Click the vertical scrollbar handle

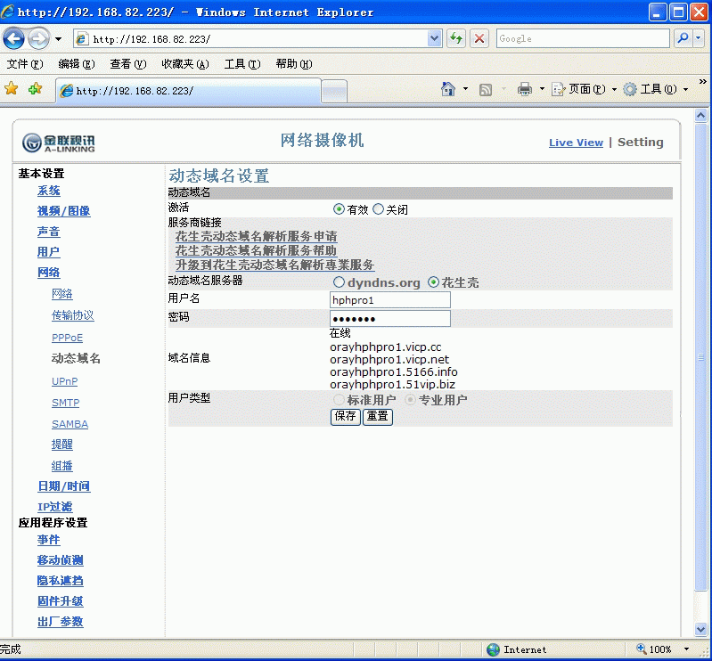tap(701, 356)
